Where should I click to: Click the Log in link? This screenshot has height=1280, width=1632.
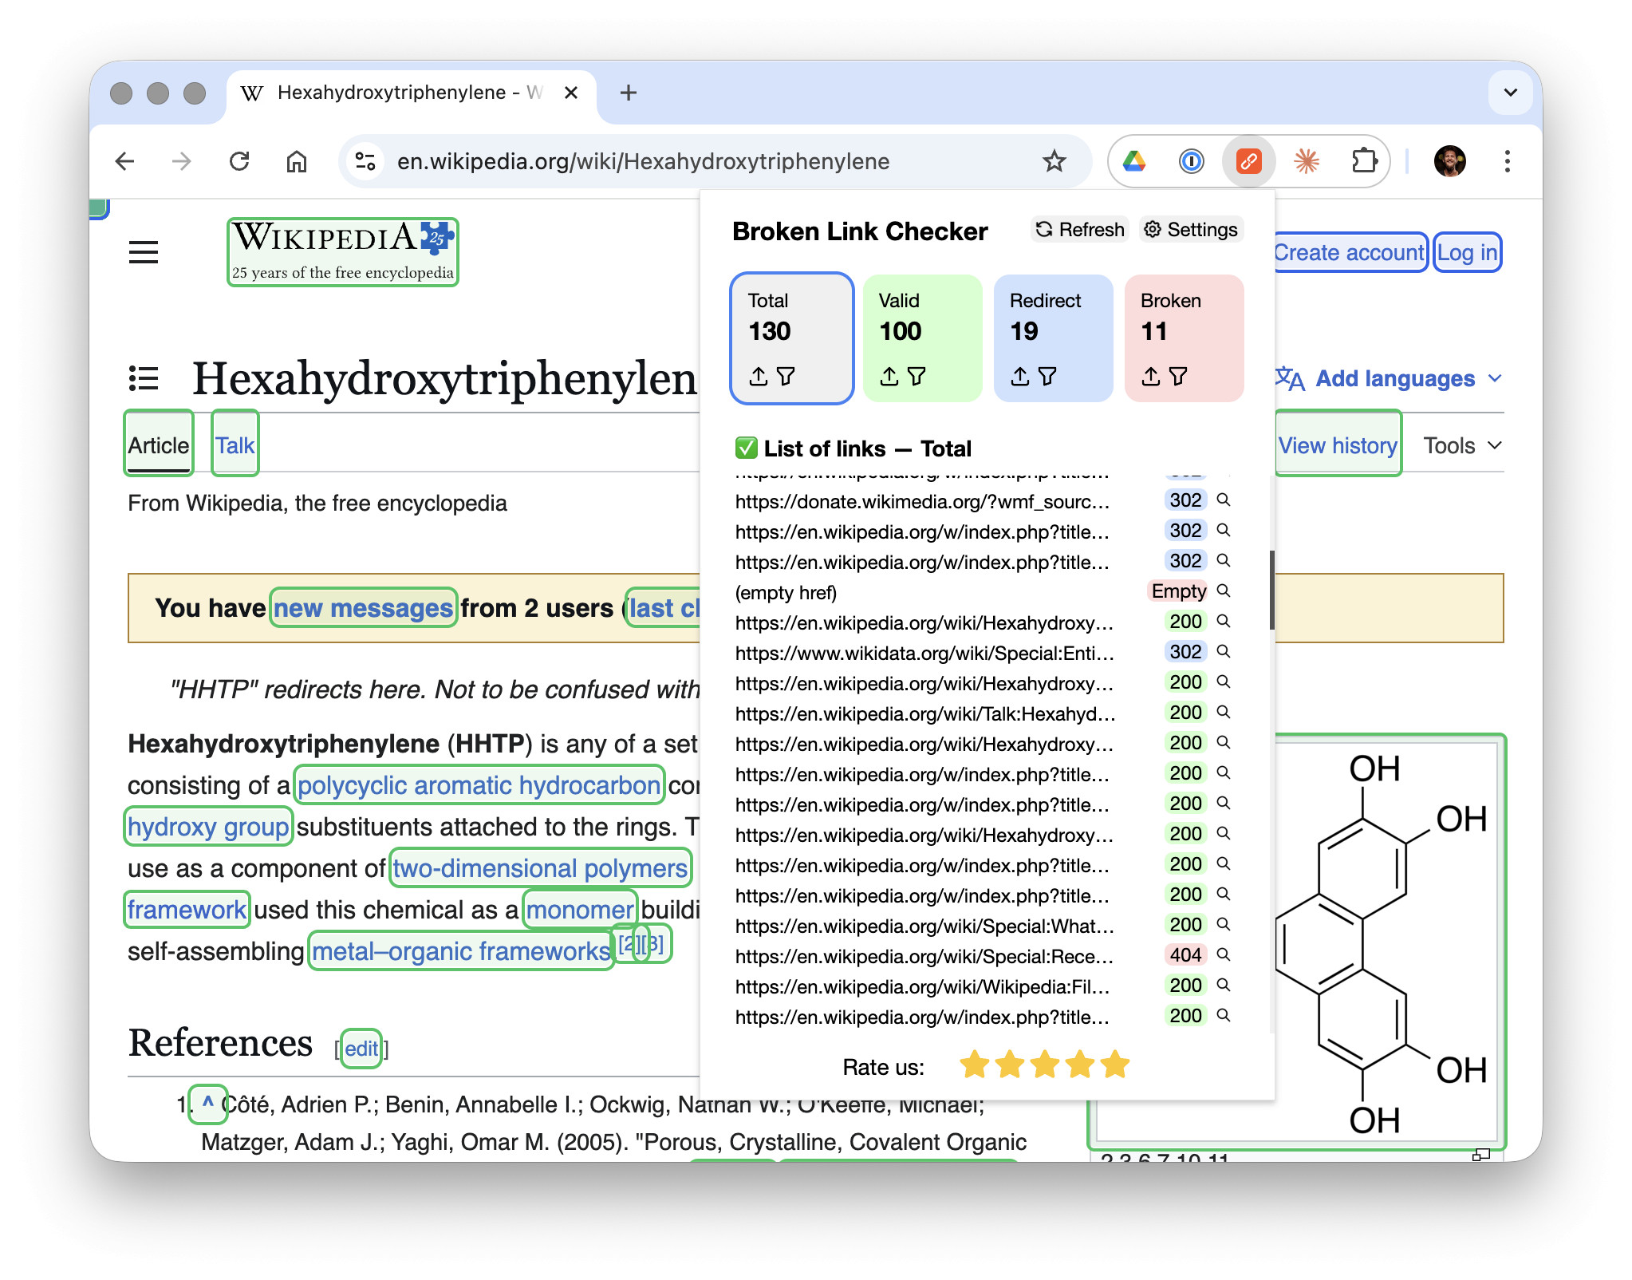(x=1467, y=253)
